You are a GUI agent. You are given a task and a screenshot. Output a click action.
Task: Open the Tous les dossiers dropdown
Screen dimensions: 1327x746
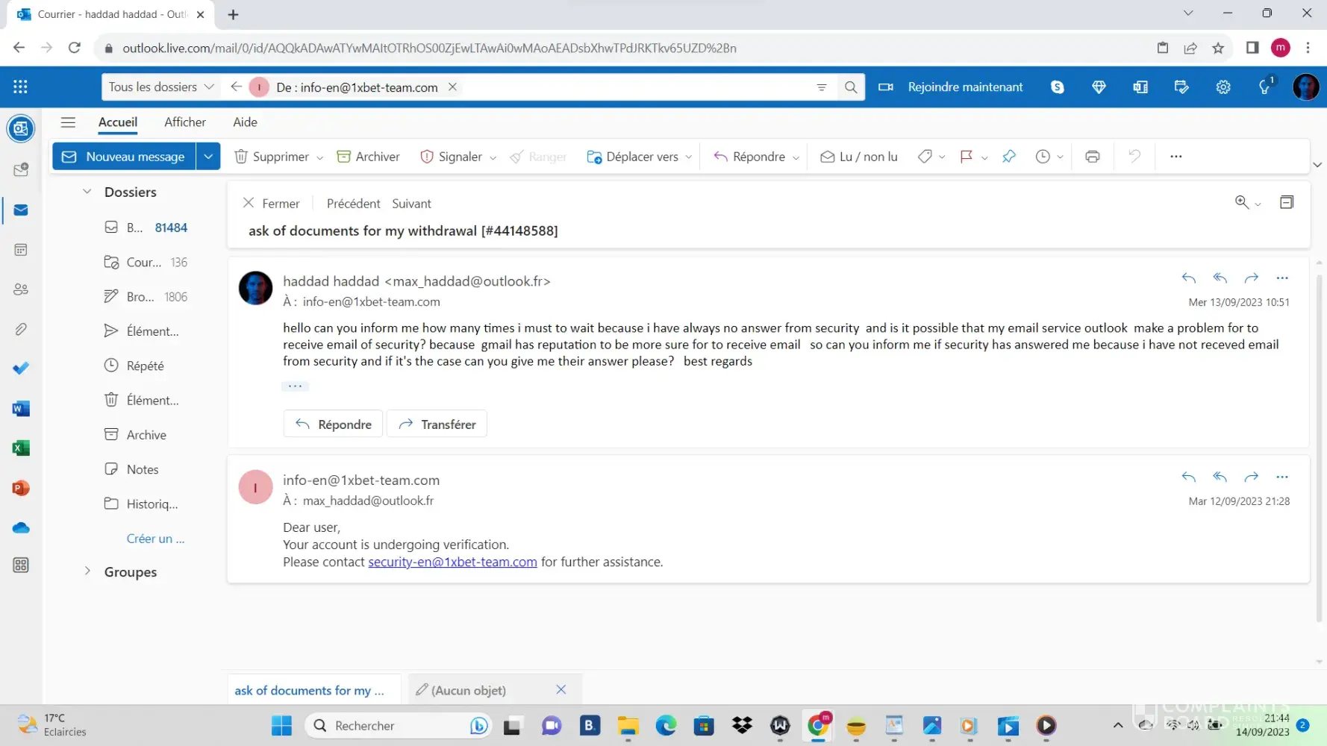pyautogui.click(x=161, y=87)
